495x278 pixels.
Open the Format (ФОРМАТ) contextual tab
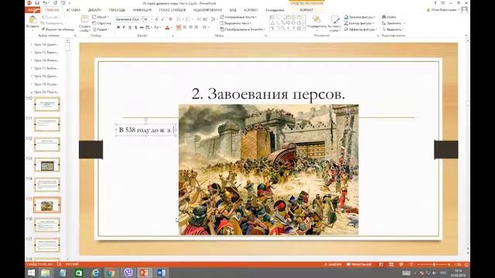click(306, 10)
